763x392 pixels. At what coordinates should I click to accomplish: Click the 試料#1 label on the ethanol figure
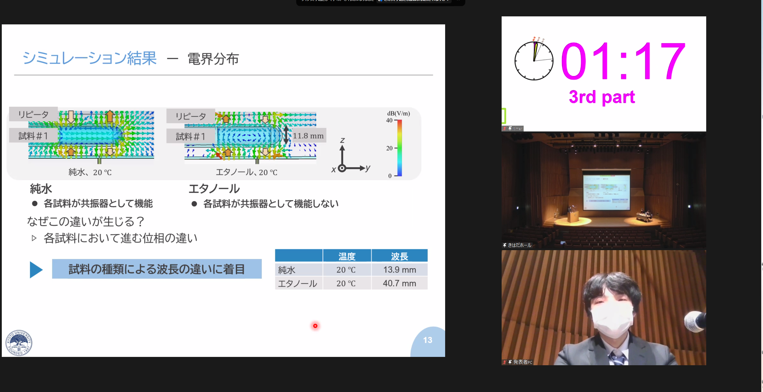[191, 136]
